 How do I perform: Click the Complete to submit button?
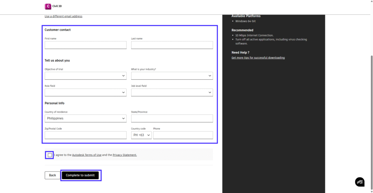(x=80, y=175)
